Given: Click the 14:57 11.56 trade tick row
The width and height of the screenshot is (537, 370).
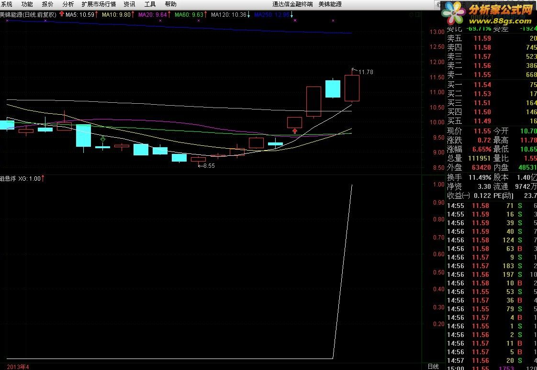Looking at the screenshot, I should 492,360.
